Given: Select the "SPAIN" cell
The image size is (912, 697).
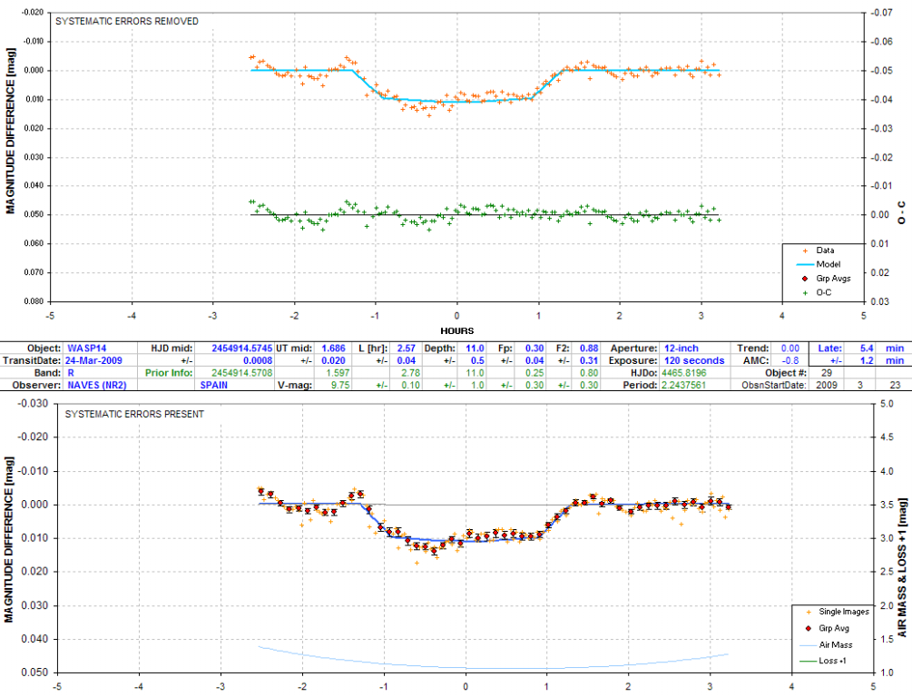Looking at the screenshot, I should tap(214, 385).
